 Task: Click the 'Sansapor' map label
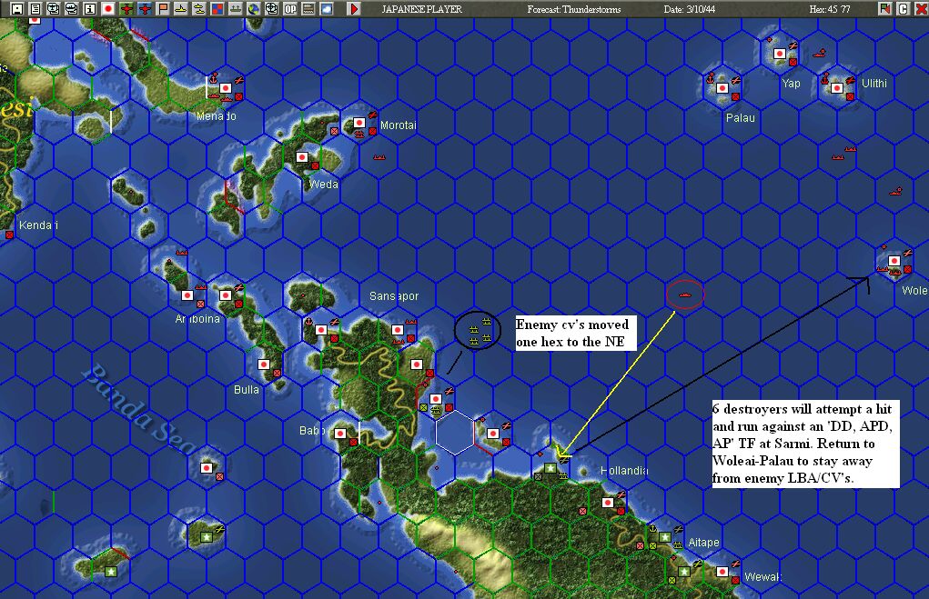394,296
